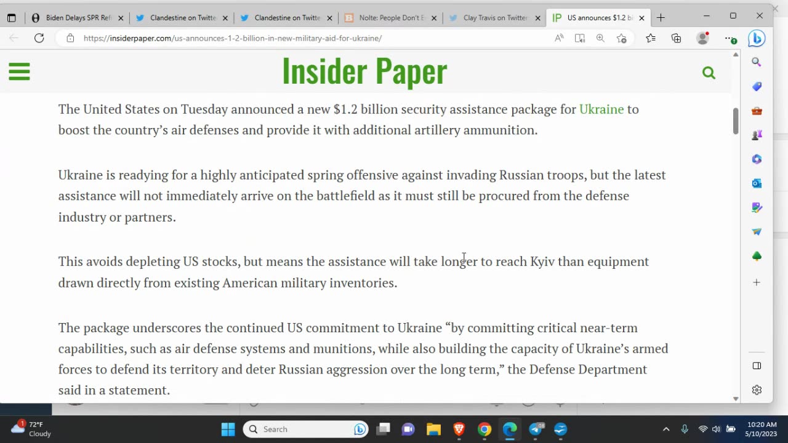The height and width of the screenshot is (443, 788).
Task: Open clock and date 10:20 AM
Action: point(762,429)
